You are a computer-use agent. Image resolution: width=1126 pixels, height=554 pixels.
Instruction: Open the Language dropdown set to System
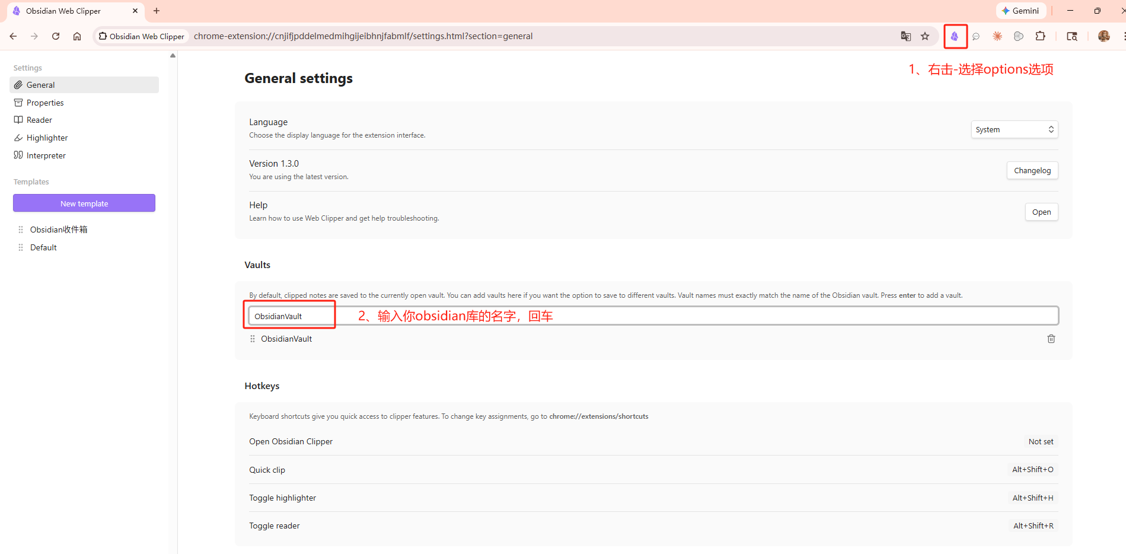pyautogui.click(x=1015, y=129)
